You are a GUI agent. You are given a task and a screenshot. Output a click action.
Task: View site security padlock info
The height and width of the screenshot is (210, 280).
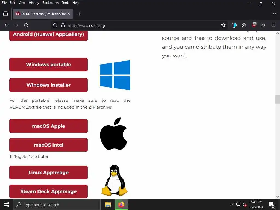coord(63,25)
